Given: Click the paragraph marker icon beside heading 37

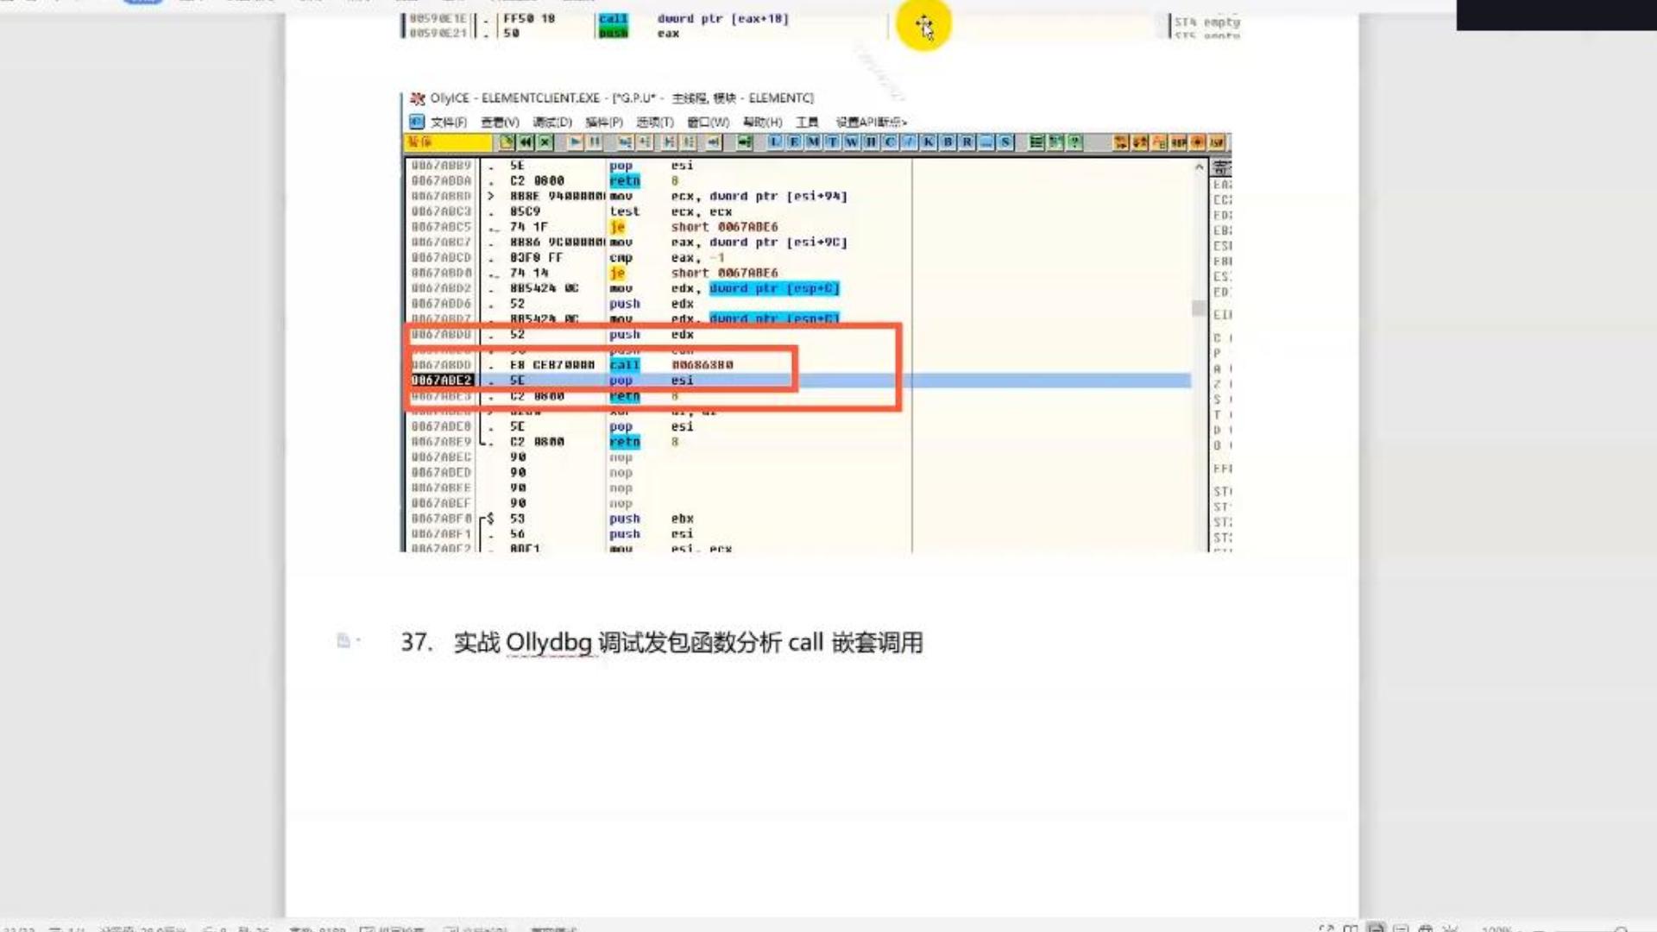Looking at the screenshot, I should 343,640.
